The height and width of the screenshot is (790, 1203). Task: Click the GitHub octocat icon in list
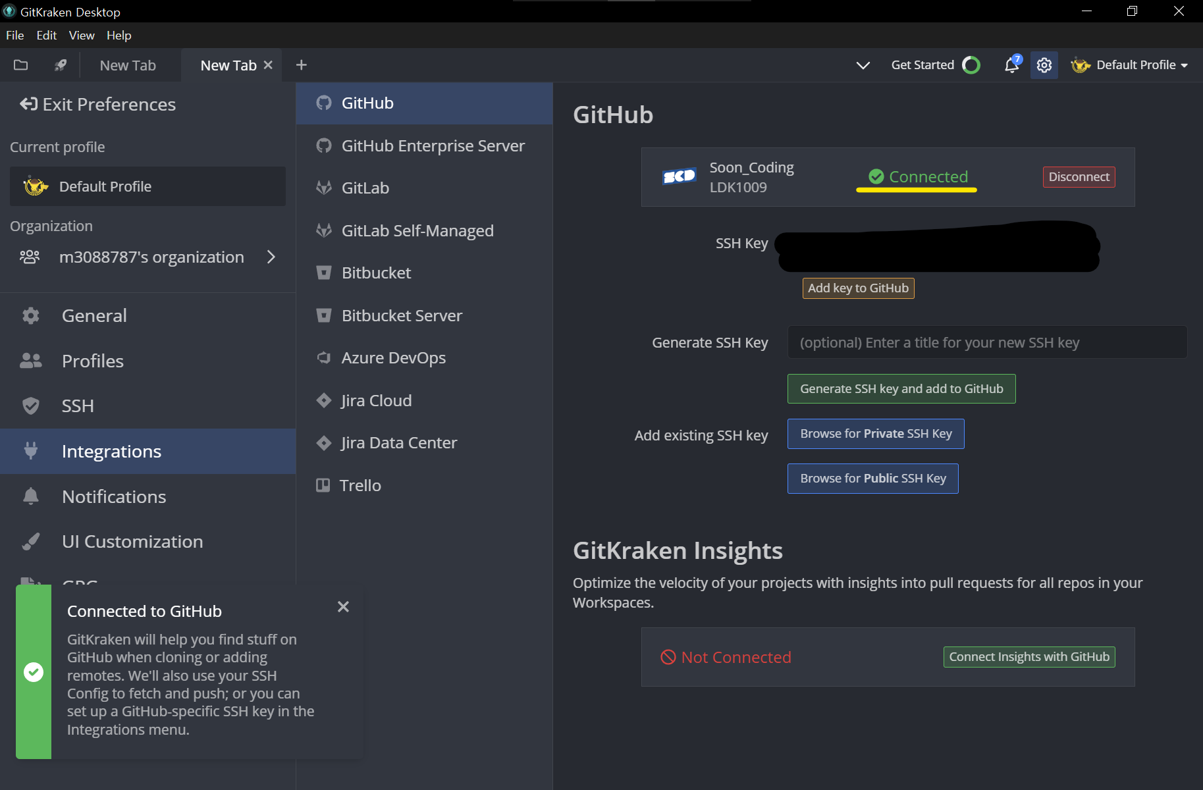[324, 103]
